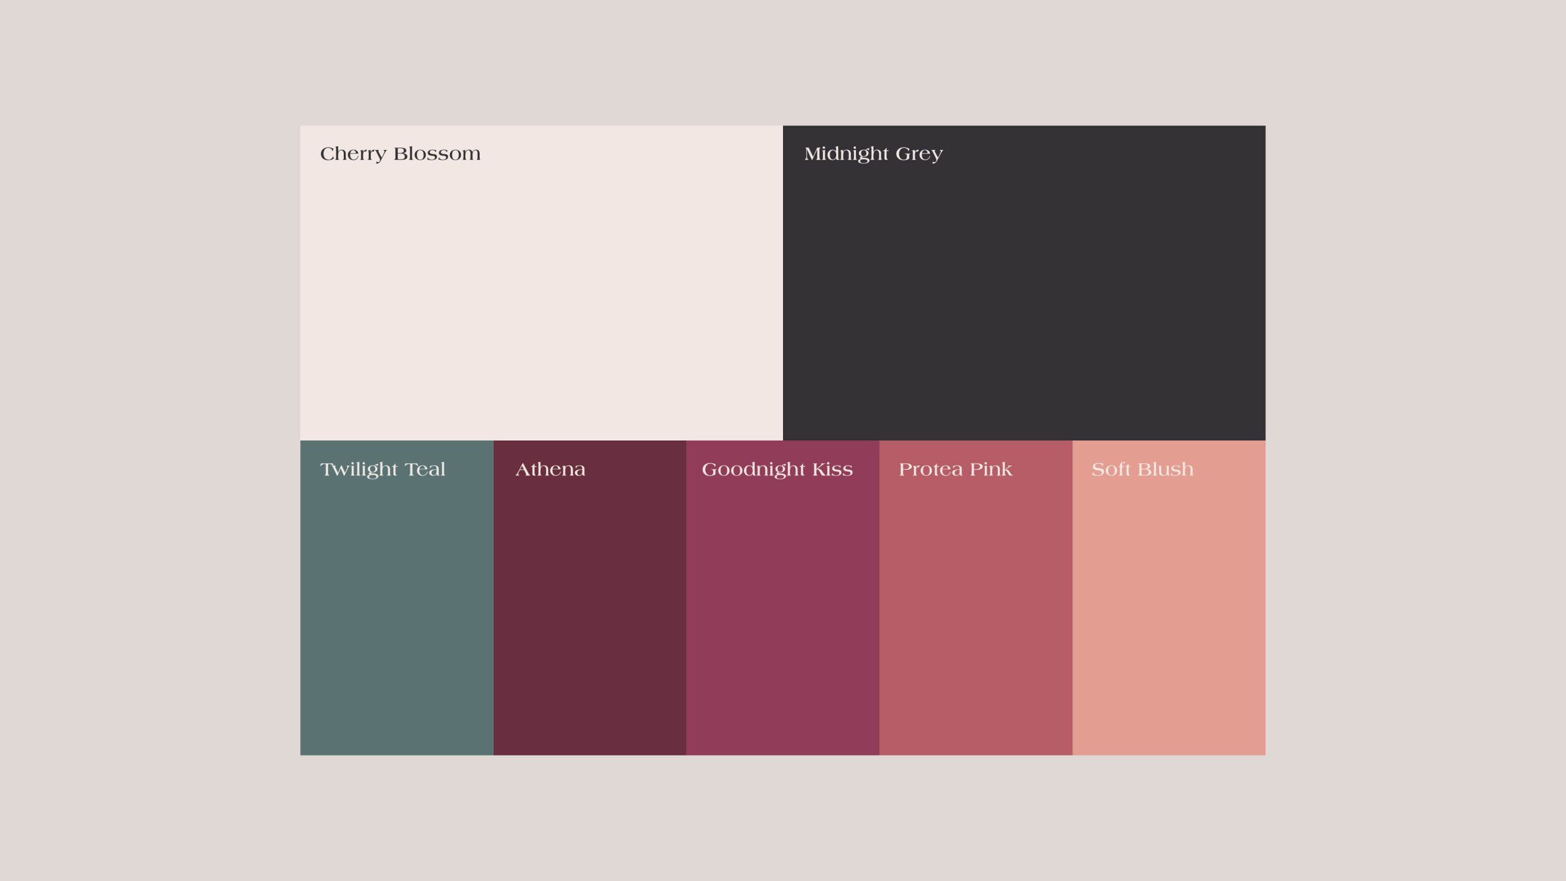Viewport: 1566px width, 881px height.
Task: Click the beige background above the palette
Action: [783, 61]
